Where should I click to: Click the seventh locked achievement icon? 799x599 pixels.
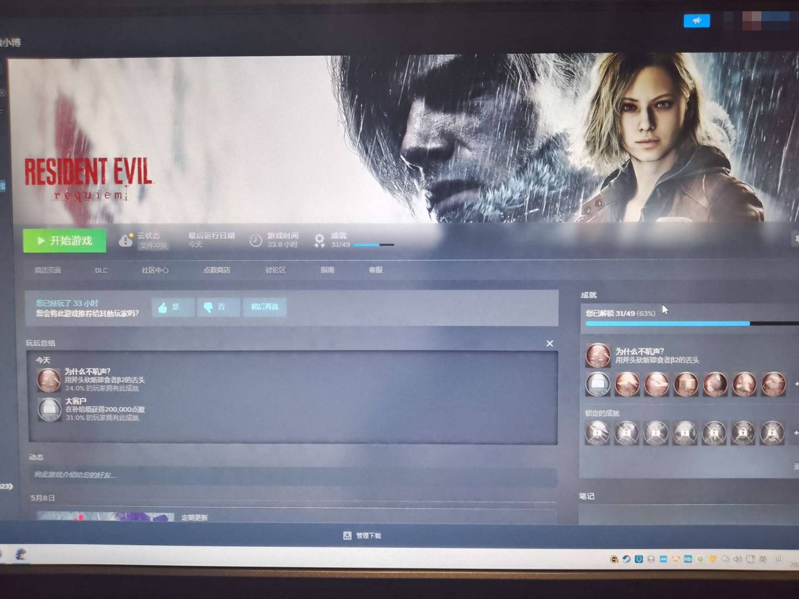(x=772, y=433)
